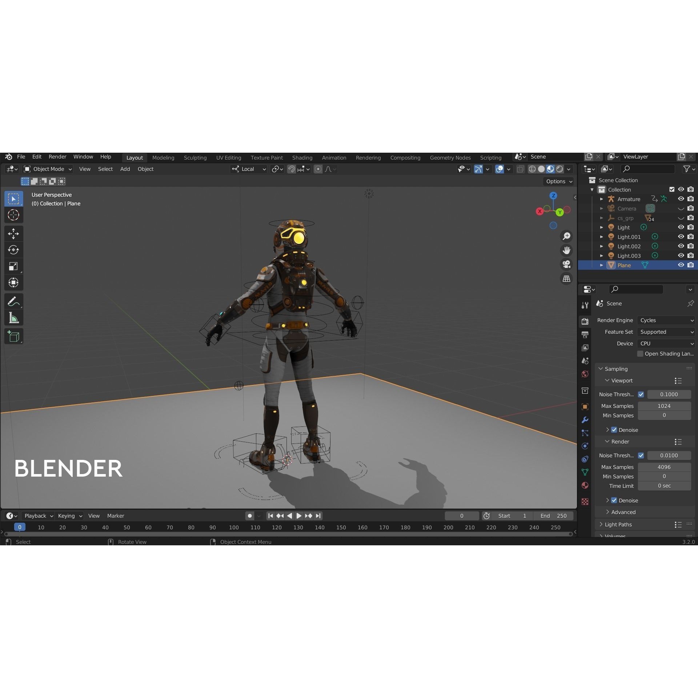Switch perspective/orthographic grid icon
698x698 pixels.
pos(566,278)
